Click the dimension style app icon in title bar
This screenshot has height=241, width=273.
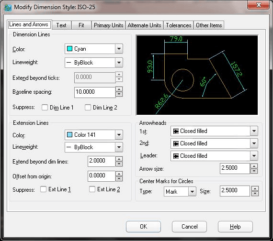pos(8,8)
